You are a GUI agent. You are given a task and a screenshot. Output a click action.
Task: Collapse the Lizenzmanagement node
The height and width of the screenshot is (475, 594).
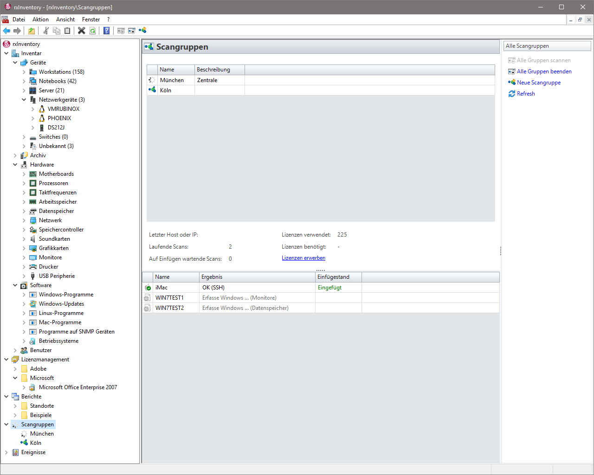coord(6,359)
